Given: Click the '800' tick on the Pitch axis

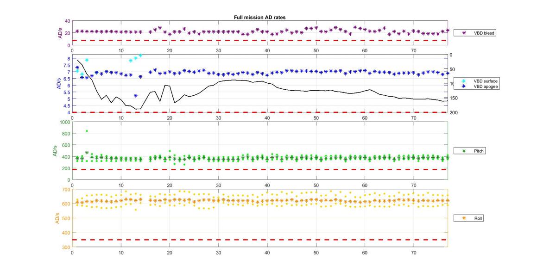Looking at the screenshot, I should pyautogui.click(x=66, y=134).
